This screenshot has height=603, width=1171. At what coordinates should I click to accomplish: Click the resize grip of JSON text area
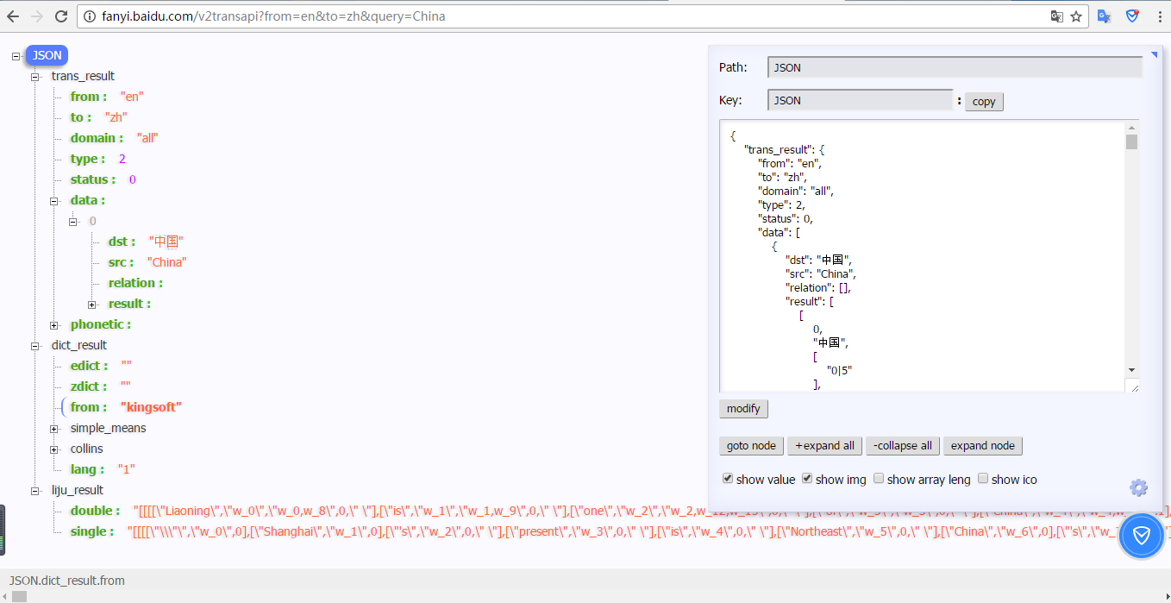coord(1131,385)
